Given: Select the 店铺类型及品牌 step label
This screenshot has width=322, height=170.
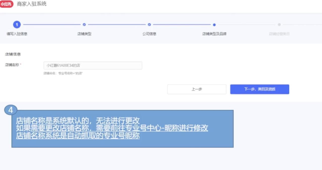Looking at the screenshot, I should (x=214, y=34).
